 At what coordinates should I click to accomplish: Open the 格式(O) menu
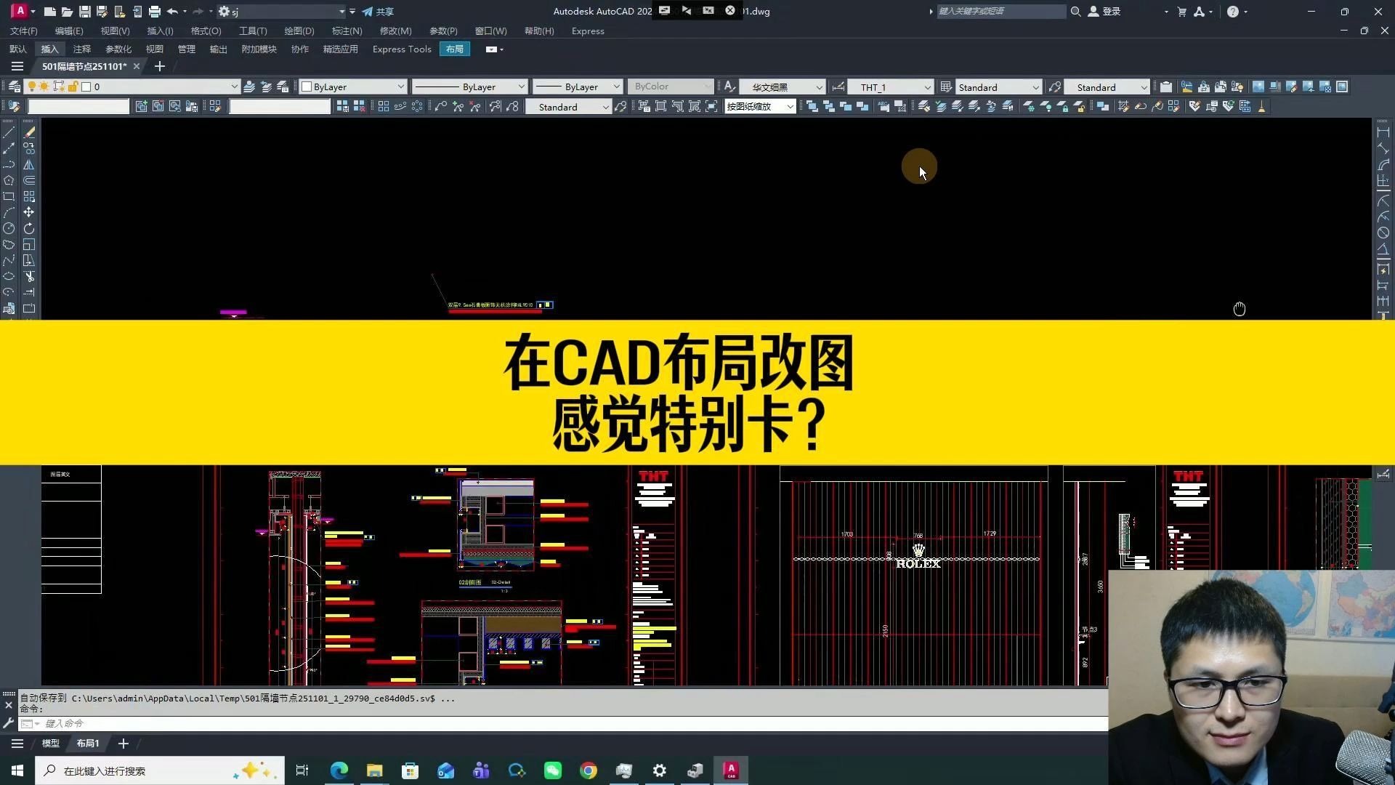(206, 31)
